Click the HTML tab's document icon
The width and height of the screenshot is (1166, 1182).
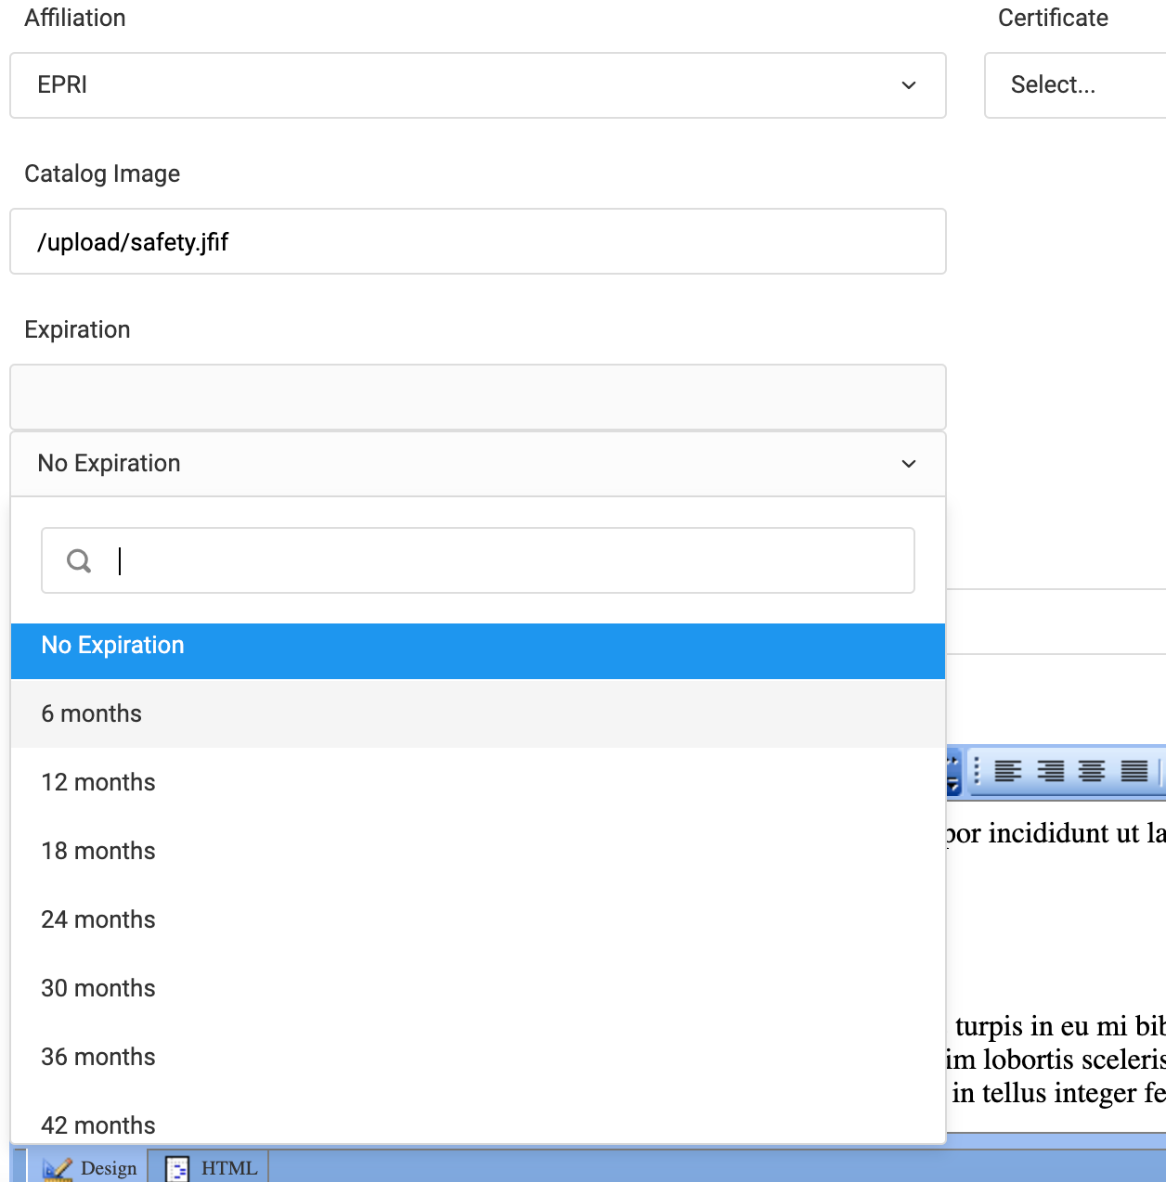point(175,1167)
